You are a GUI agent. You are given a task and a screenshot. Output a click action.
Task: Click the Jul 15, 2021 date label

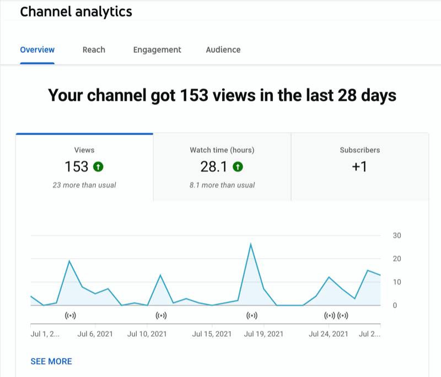click(212, 334)
